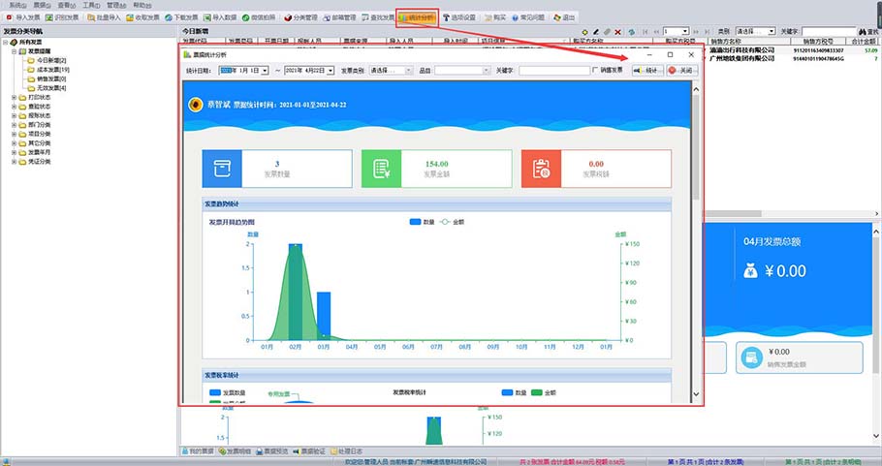This screenshot has width=882, height=466.
Task: Expand the 发票年月 tree node
Action: (x=15, y=152)
